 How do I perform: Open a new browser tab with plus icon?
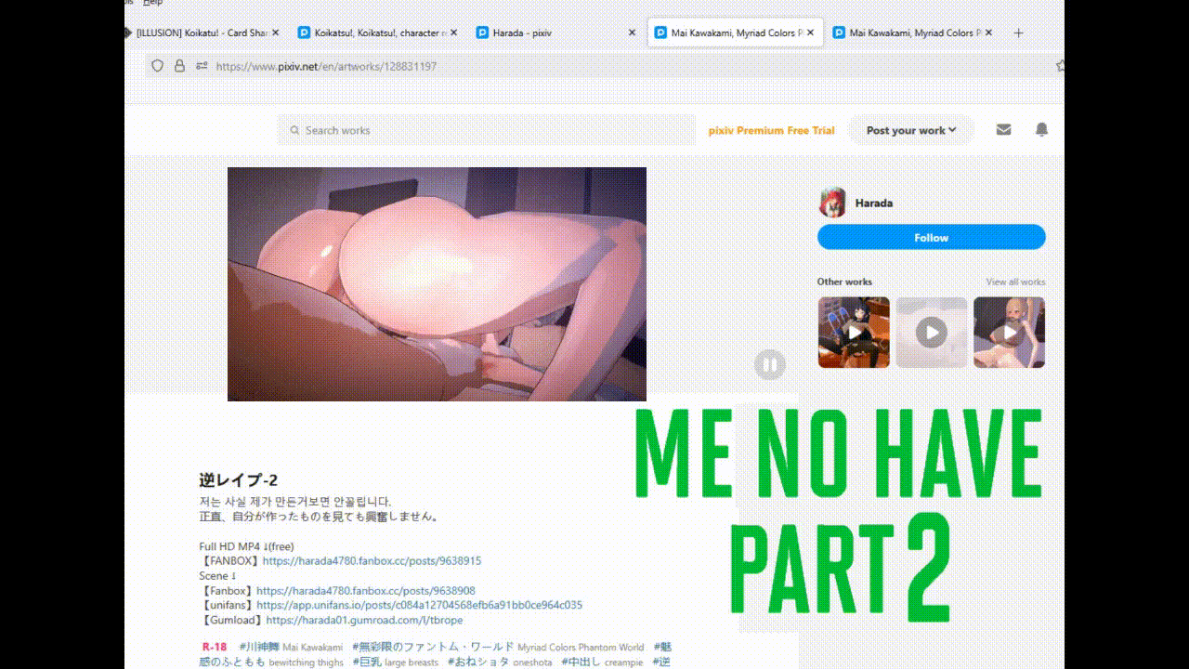tap(1018, 33)
